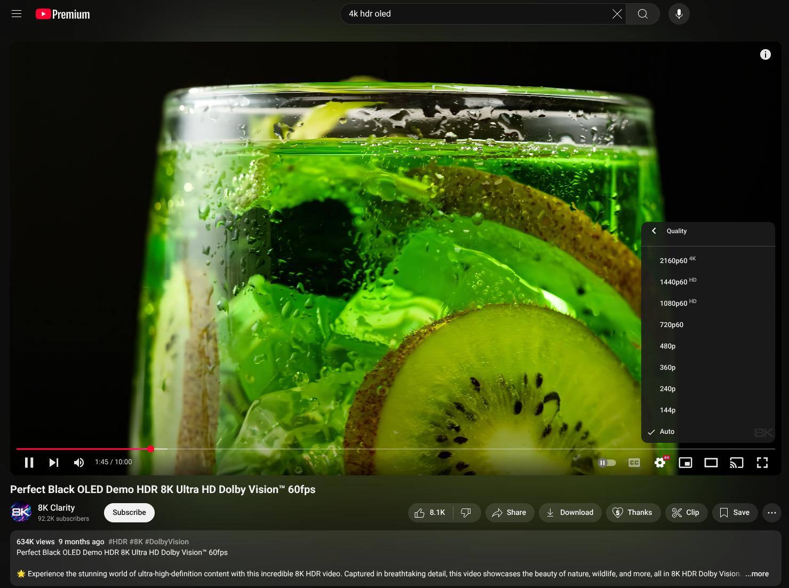Open the settings gear menu
The height and width of the screenshot is (588, 789).
pyautogui.click(x=660, y=463)
